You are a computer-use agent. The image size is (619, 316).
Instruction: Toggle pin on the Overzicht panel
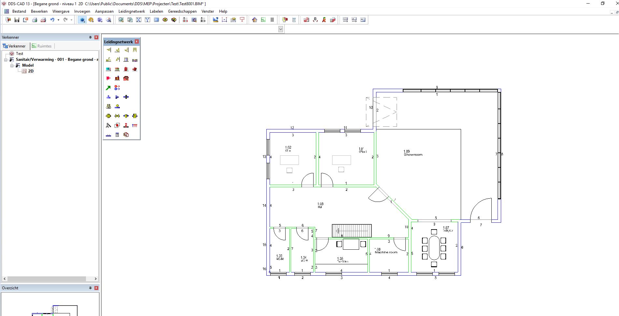point(91,288)
